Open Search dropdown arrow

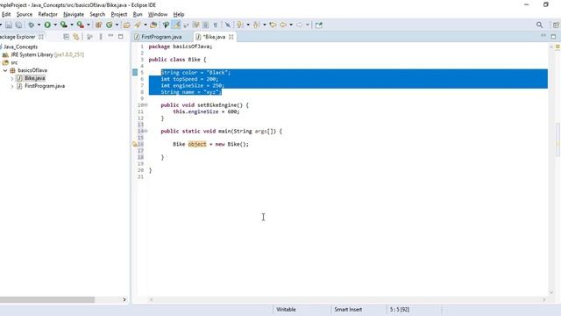146,25
